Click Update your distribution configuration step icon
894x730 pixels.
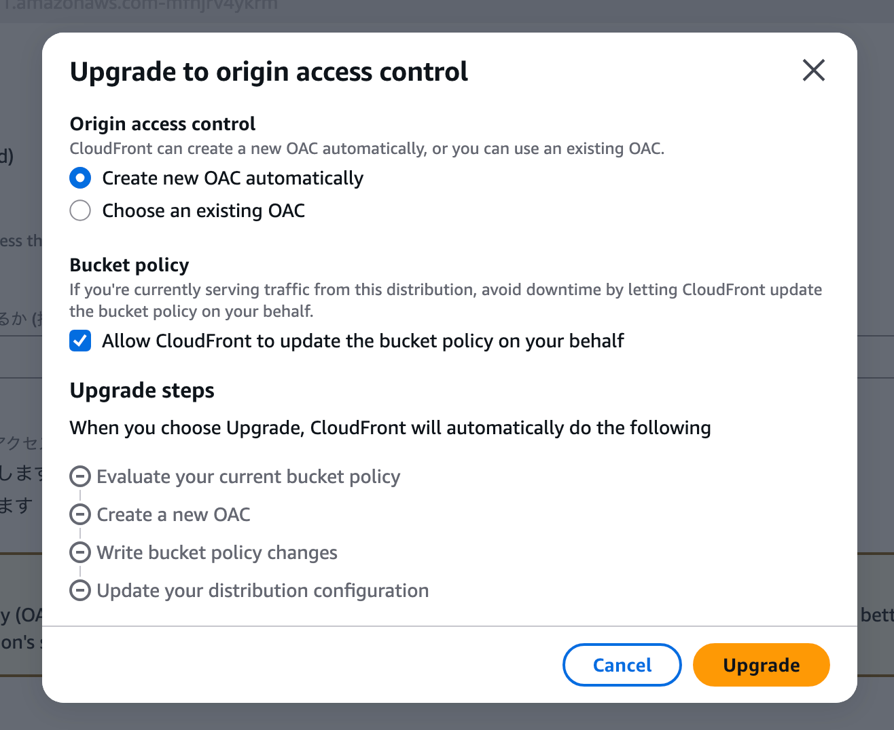(x=80, y=590)
